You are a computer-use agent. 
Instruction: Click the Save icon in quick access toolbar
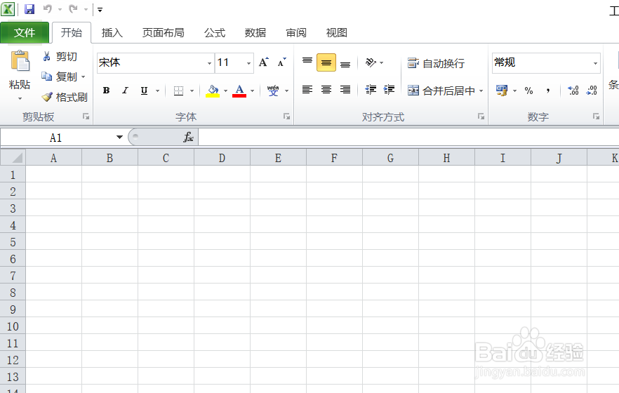click(x=29, y=8)
